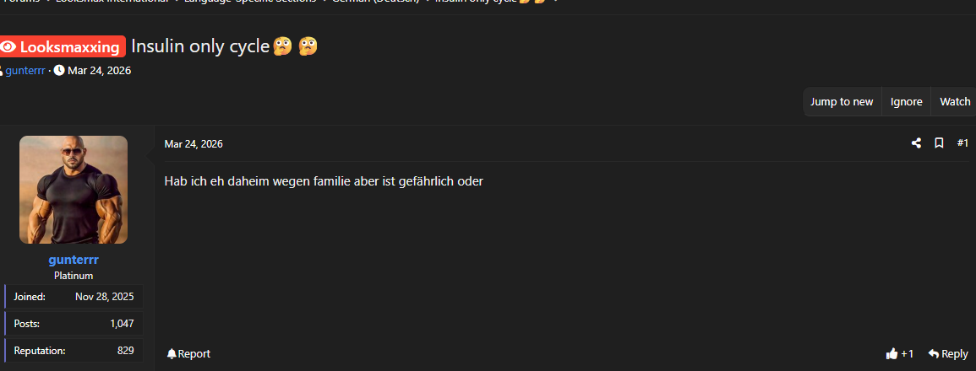Click the reply arrow icon
The height and width of the screenshot is (371, 976).
click(933, 353)
